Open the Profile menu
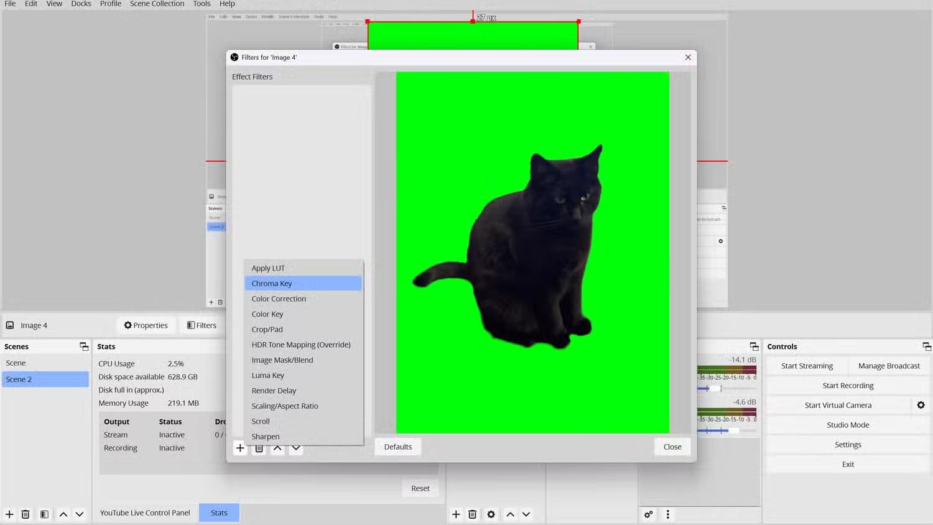The height and width of the screenshot is (525, 933). click(111, 4)
